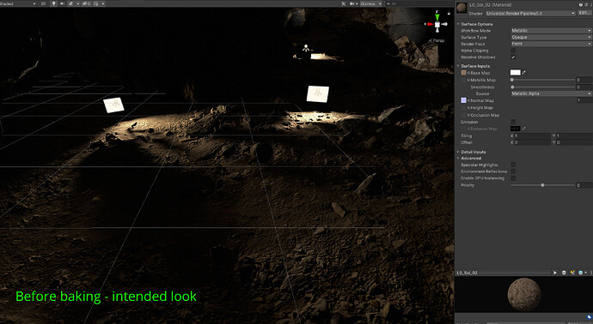Toggle scene lighting with the lightbulb icon
Screen dimensions: 593x324
(53, 3)
